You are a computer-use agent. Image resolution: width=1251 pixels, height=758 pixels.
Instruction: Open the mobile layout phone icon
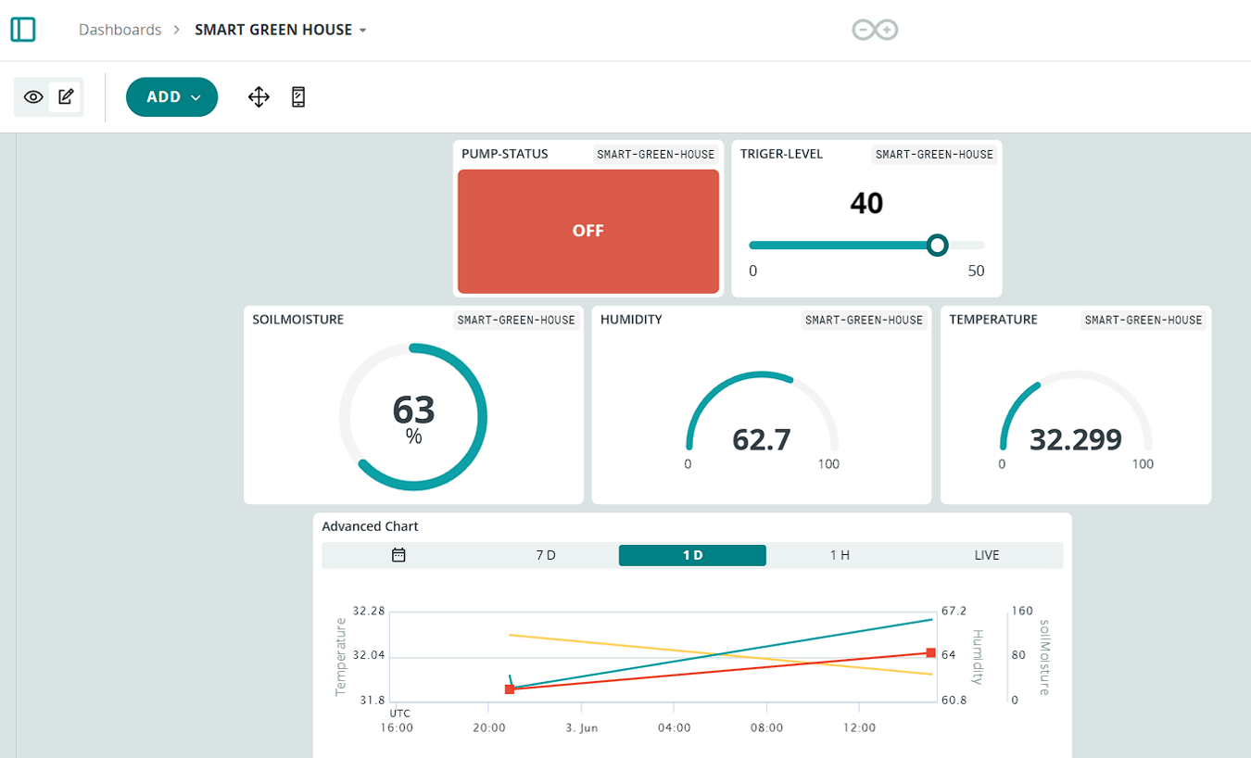click(x=298, y=96)
